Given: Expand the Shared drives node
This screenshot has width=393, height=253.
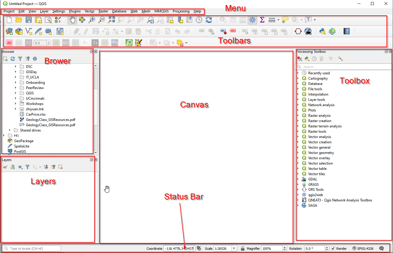Looking at the screenshot, I should click(x=10, y=130).
